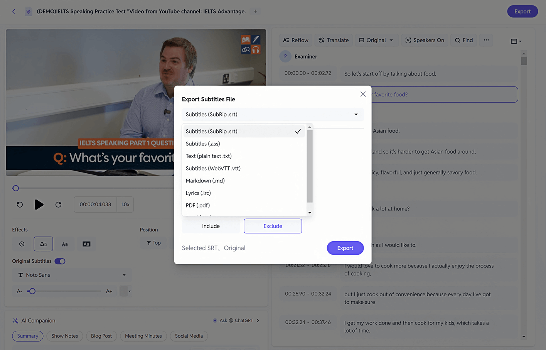Switch to the Social Media tab
This screenshot has width=546, height=350.
tap(189, 336)
